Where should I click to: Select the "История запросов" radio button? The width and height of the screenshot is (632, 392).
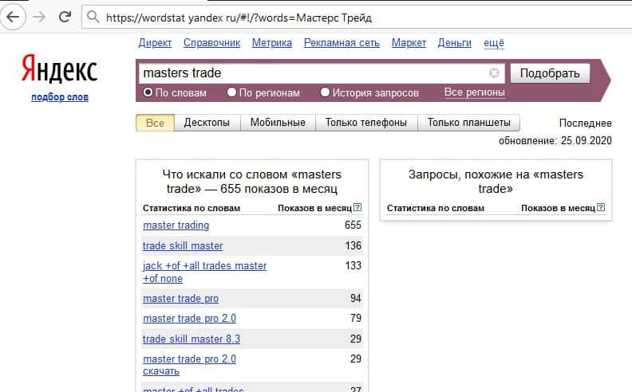tap(325, 92)
